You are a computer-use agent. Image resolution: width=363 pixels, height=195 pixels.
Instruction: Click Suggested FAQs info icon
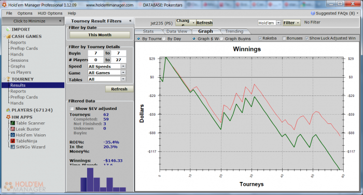tap(313, 13)
